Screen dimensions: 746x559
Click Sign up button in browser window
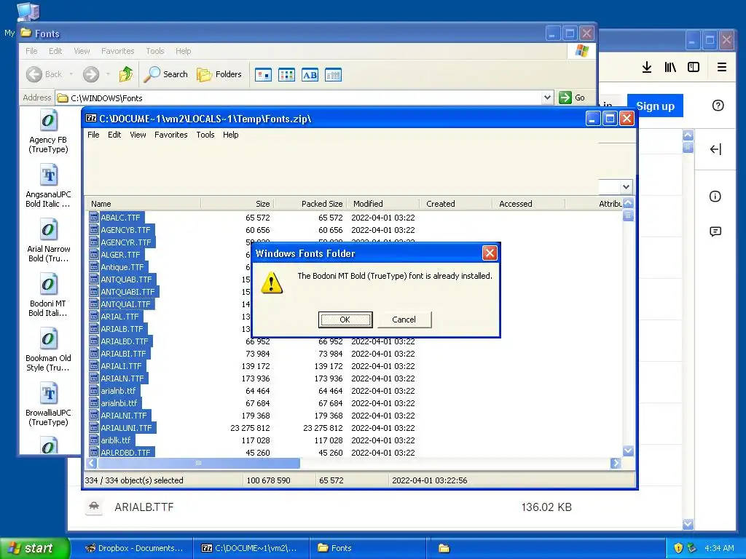click(x=655, y=106)
